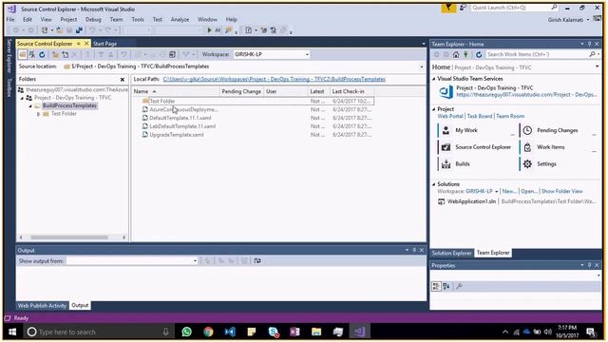Screen dimensions: 608x342
Task: Open the Team Room link
Action: point(510,116)
